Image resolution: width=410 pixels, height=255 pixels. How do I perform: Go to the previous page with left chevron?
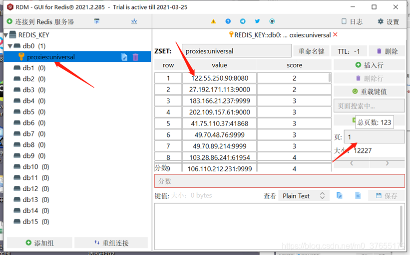click(352, 163)
